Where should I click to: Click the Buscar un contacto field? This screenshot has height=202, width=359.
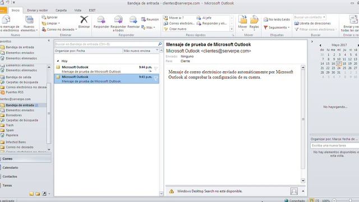pos(308,17)
